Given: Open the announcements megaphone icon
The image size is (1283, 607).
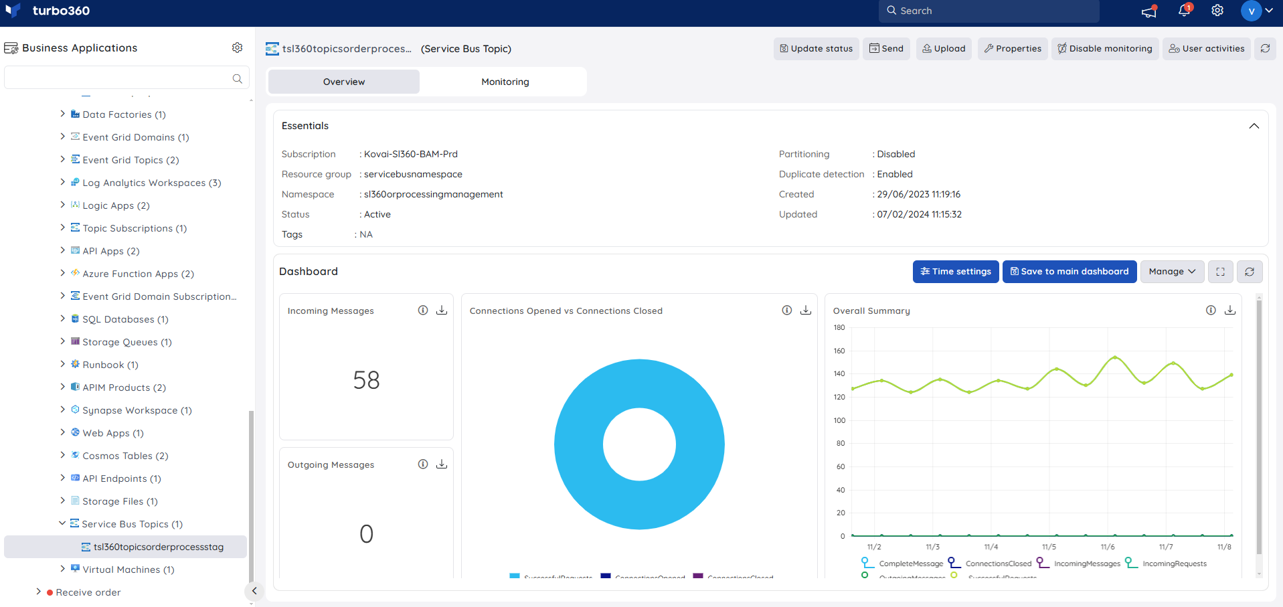Looking at the screenshot, I should (x=1149, y=11).
